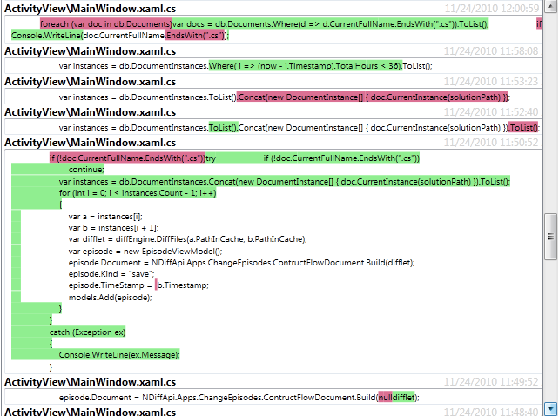The height and width of the screenshot is (416, 559).
Task: Click the 'episode.TimeStamp = b.Timestamp;' line
Action: 138,285
